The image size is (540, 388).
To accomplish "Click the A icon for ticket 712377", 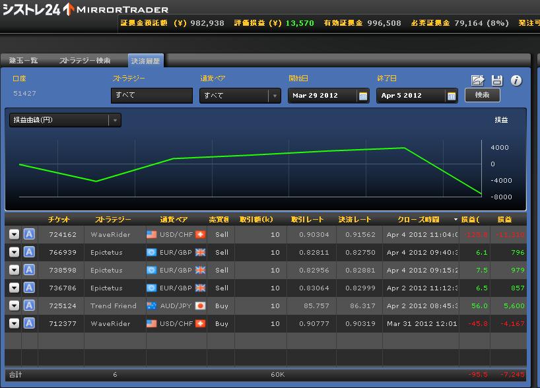I will pos(29,323).
